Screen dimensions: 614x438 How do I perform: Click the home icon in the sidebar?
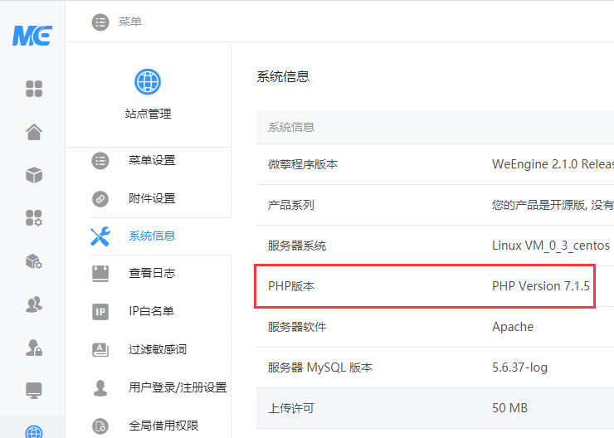tap(34, 132)
